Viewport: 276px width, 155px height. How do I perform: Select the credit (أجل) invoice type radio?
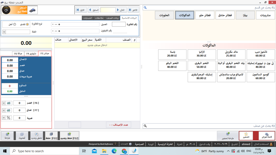[x=15, y=24]
